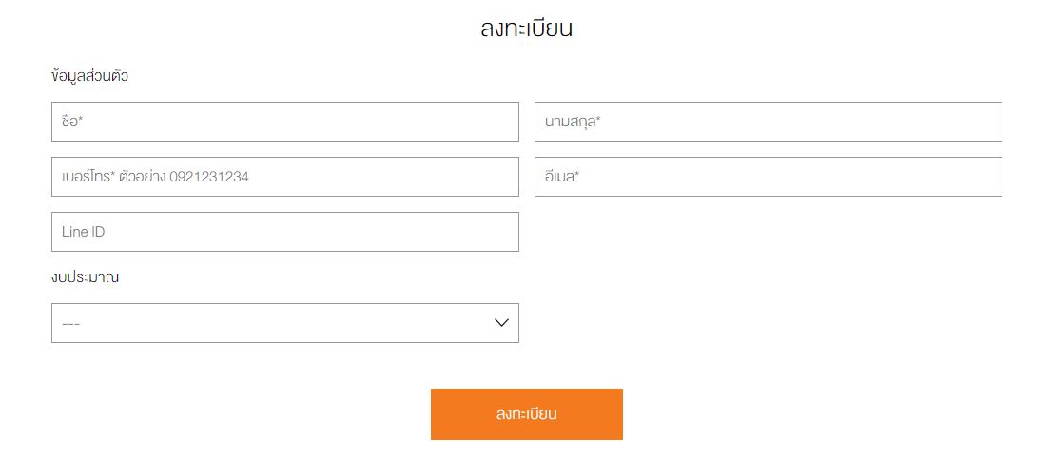Click the ลงทะเบียน page heading
Viewport: 1051px width, 457px height.
[x=526, y=29]
